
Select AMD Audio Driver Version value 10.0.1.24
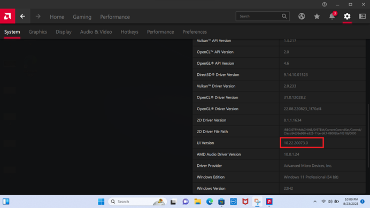tap(291, 154)
